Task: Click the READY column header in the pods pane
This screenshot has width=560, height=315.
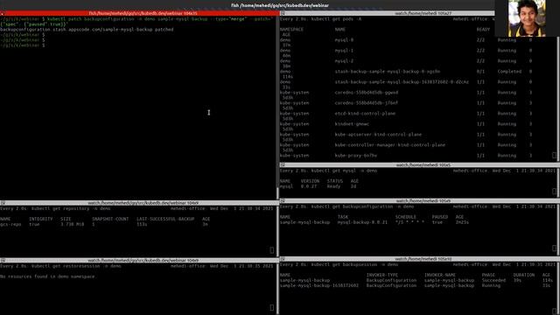Action: (483, 30)
